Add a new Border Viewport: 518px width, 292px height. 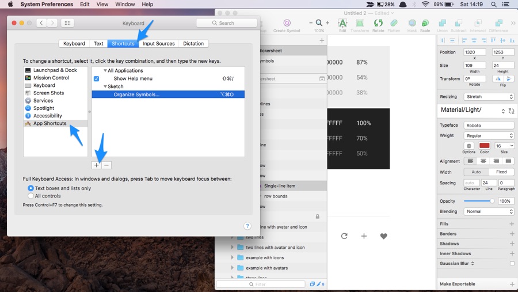(x=512, y=234)
